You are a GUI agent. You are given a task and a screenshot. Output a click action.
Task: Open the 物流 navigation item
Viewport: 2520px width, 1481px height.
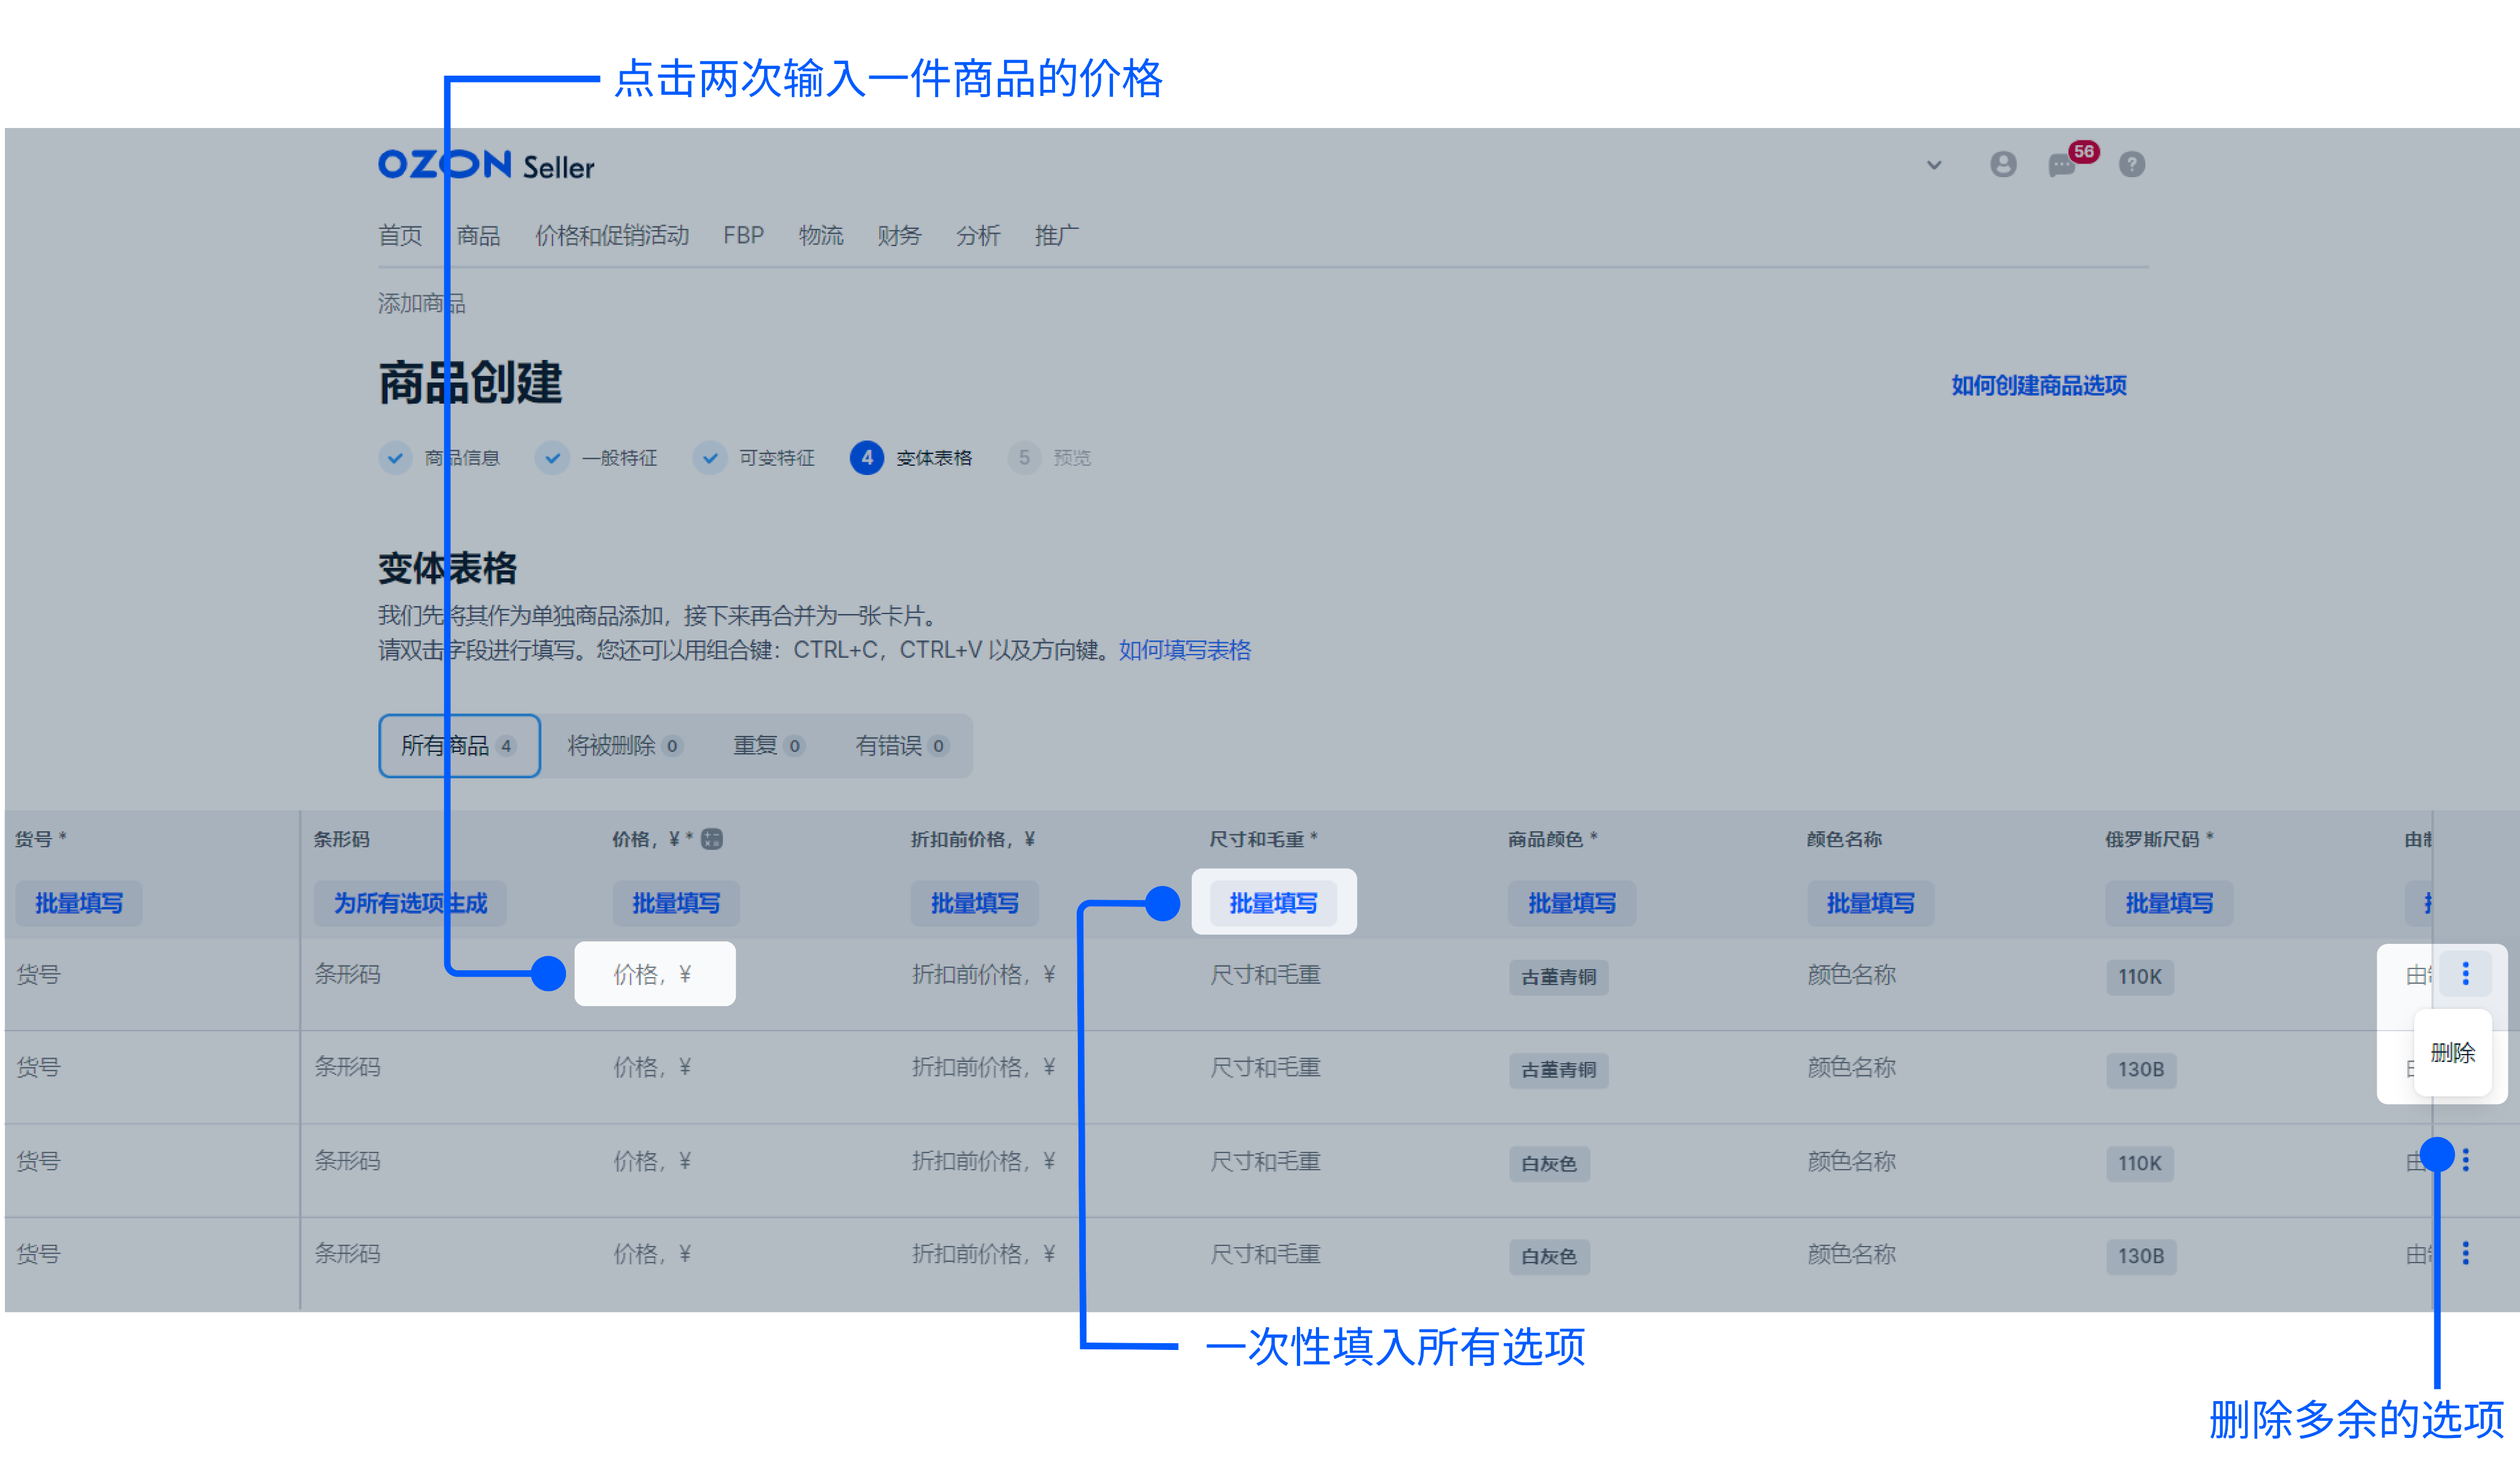[x=821, y=235]
